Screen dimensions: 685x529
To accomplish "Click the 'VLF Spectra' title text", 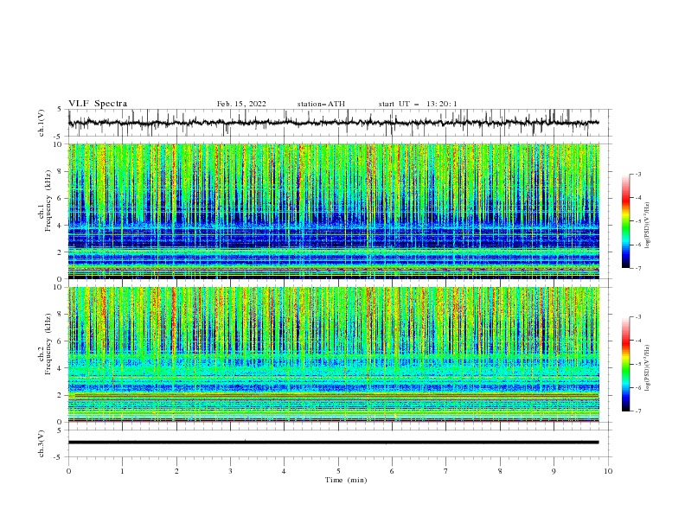I will [x=98, y=104].
